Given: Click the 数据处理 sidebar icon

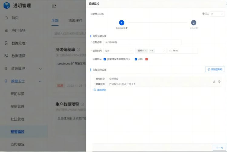Looking at the screenshot, I should 6,43.
